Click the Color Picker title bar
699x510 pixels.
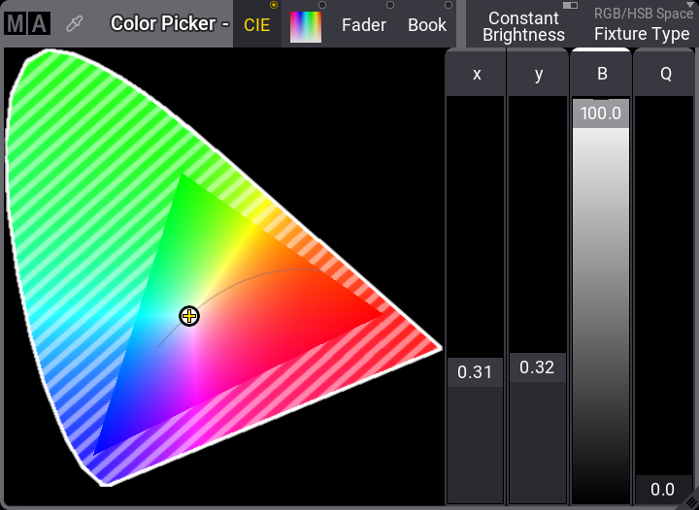(x=170, y=24)
